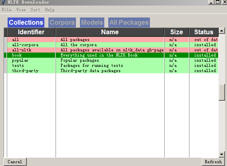Switch to the Models tab

point(92,23)
